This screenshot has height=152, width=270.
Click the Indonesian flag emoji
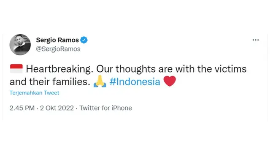click(x=16, y=68)
